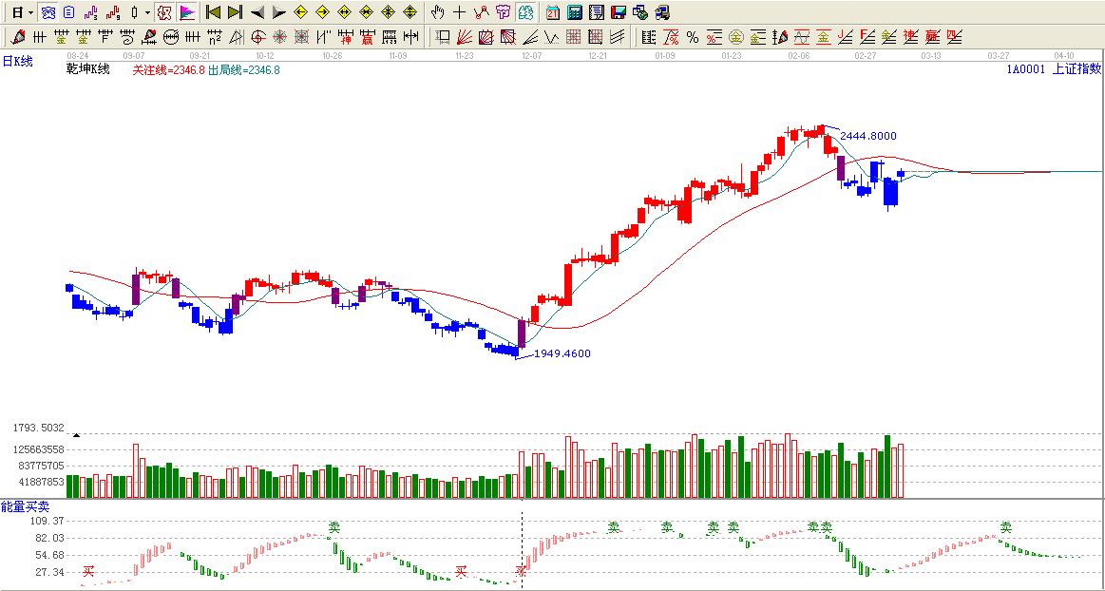
Task: Click the 上证指数 index name
Action: click(1076, 68)
